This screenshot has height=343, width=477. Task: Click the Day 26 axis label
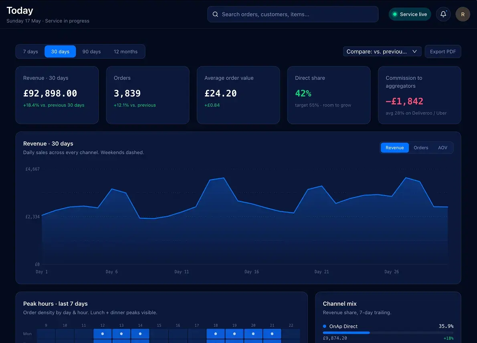(392, 272)
